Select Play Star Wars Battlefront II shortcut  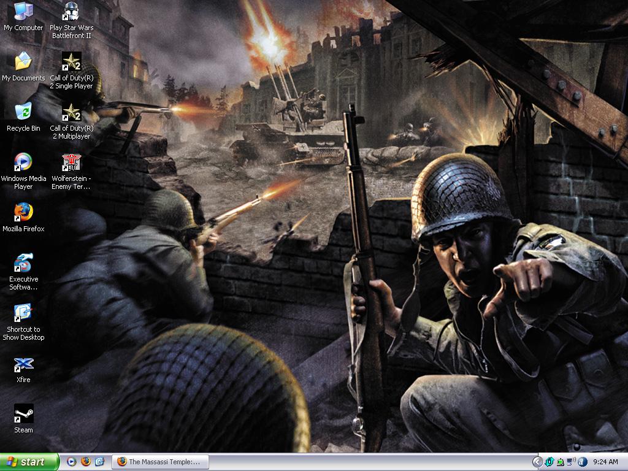71,21
